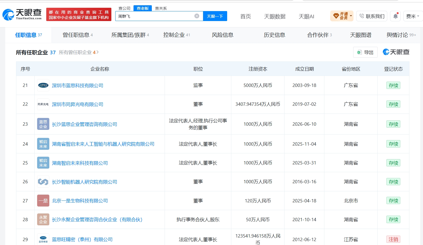Open the 风险信息 tab

point(223,35)
